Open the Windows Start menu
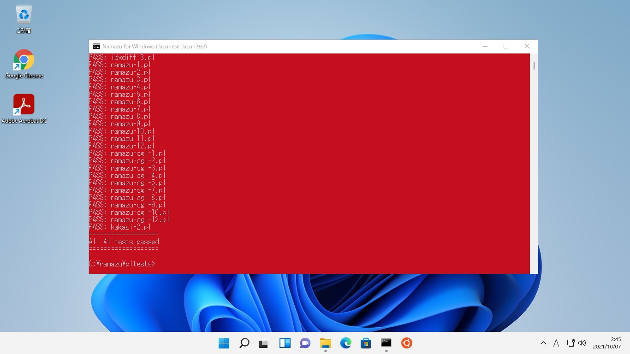630x354 pixels. coord(224,343)
